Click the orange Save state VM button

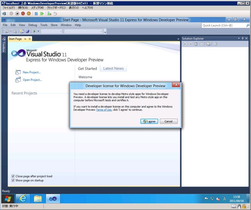29,14
